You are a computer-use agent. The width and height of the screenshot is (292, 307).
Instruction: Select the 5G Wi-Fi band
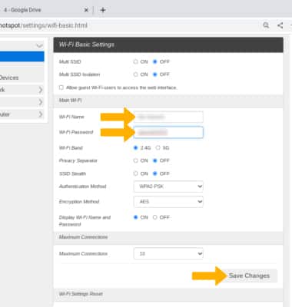click(158, 148)
